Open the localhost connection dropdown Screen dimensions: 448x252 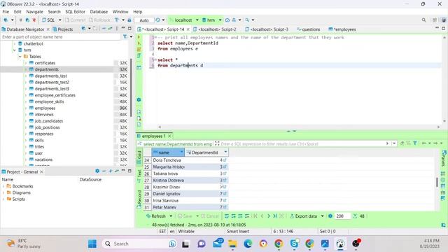(197, 20)
